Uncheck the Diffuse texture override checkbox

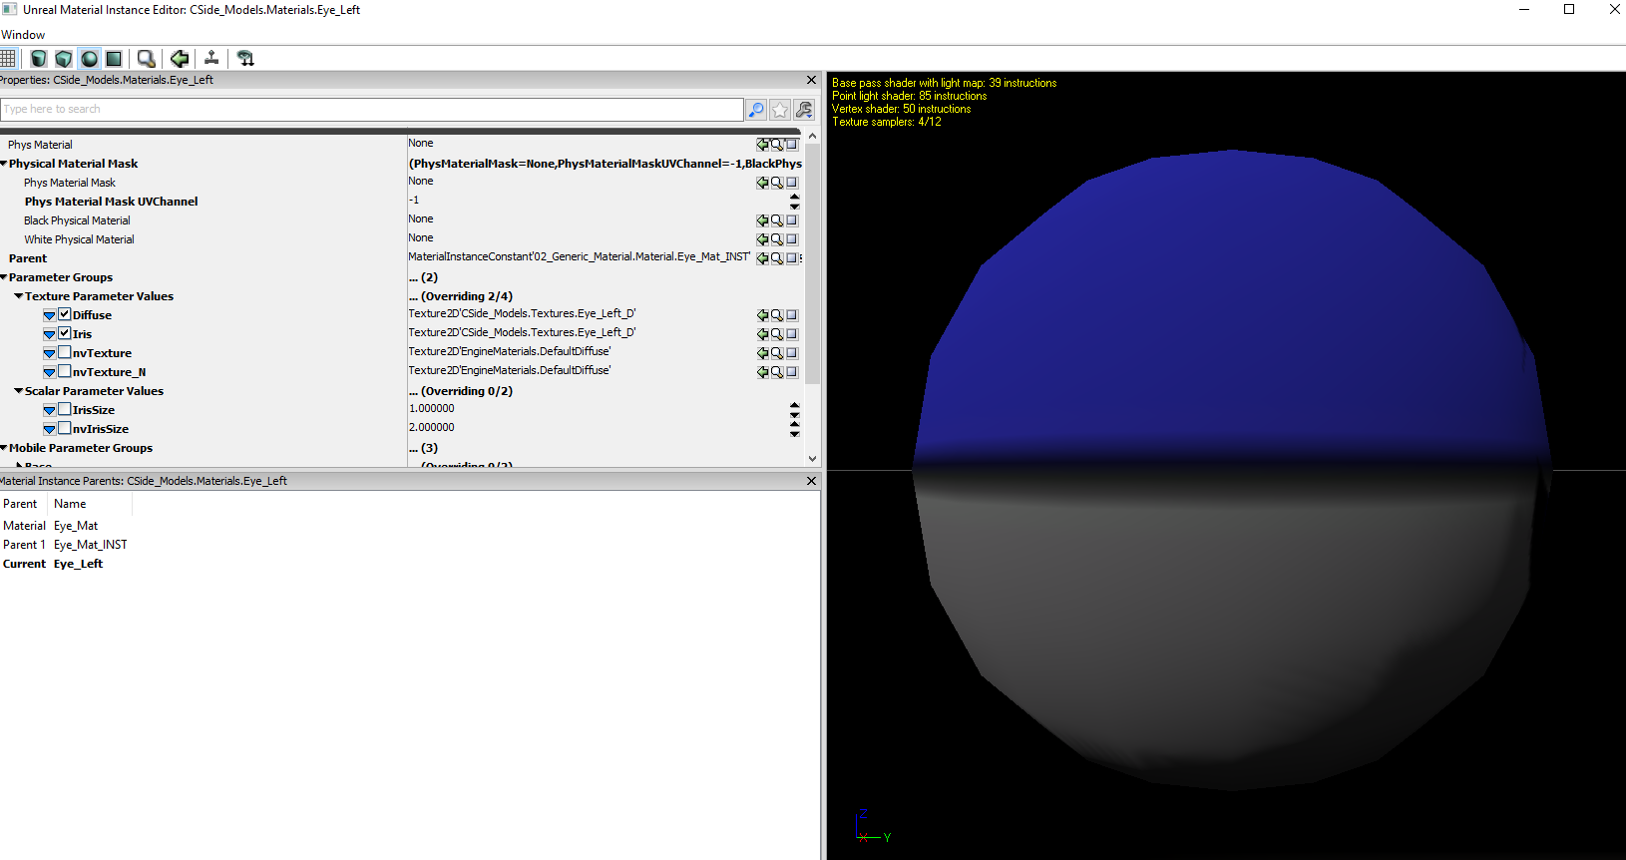pos(65,314)
